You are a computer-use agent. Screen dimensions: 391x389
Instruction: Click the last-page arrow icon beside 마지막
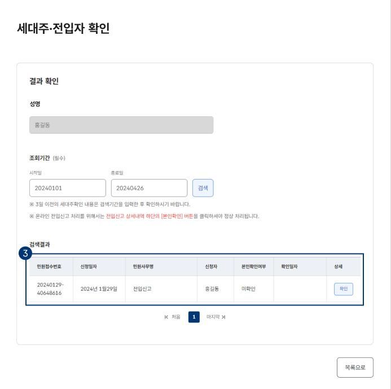click(223, 317)
